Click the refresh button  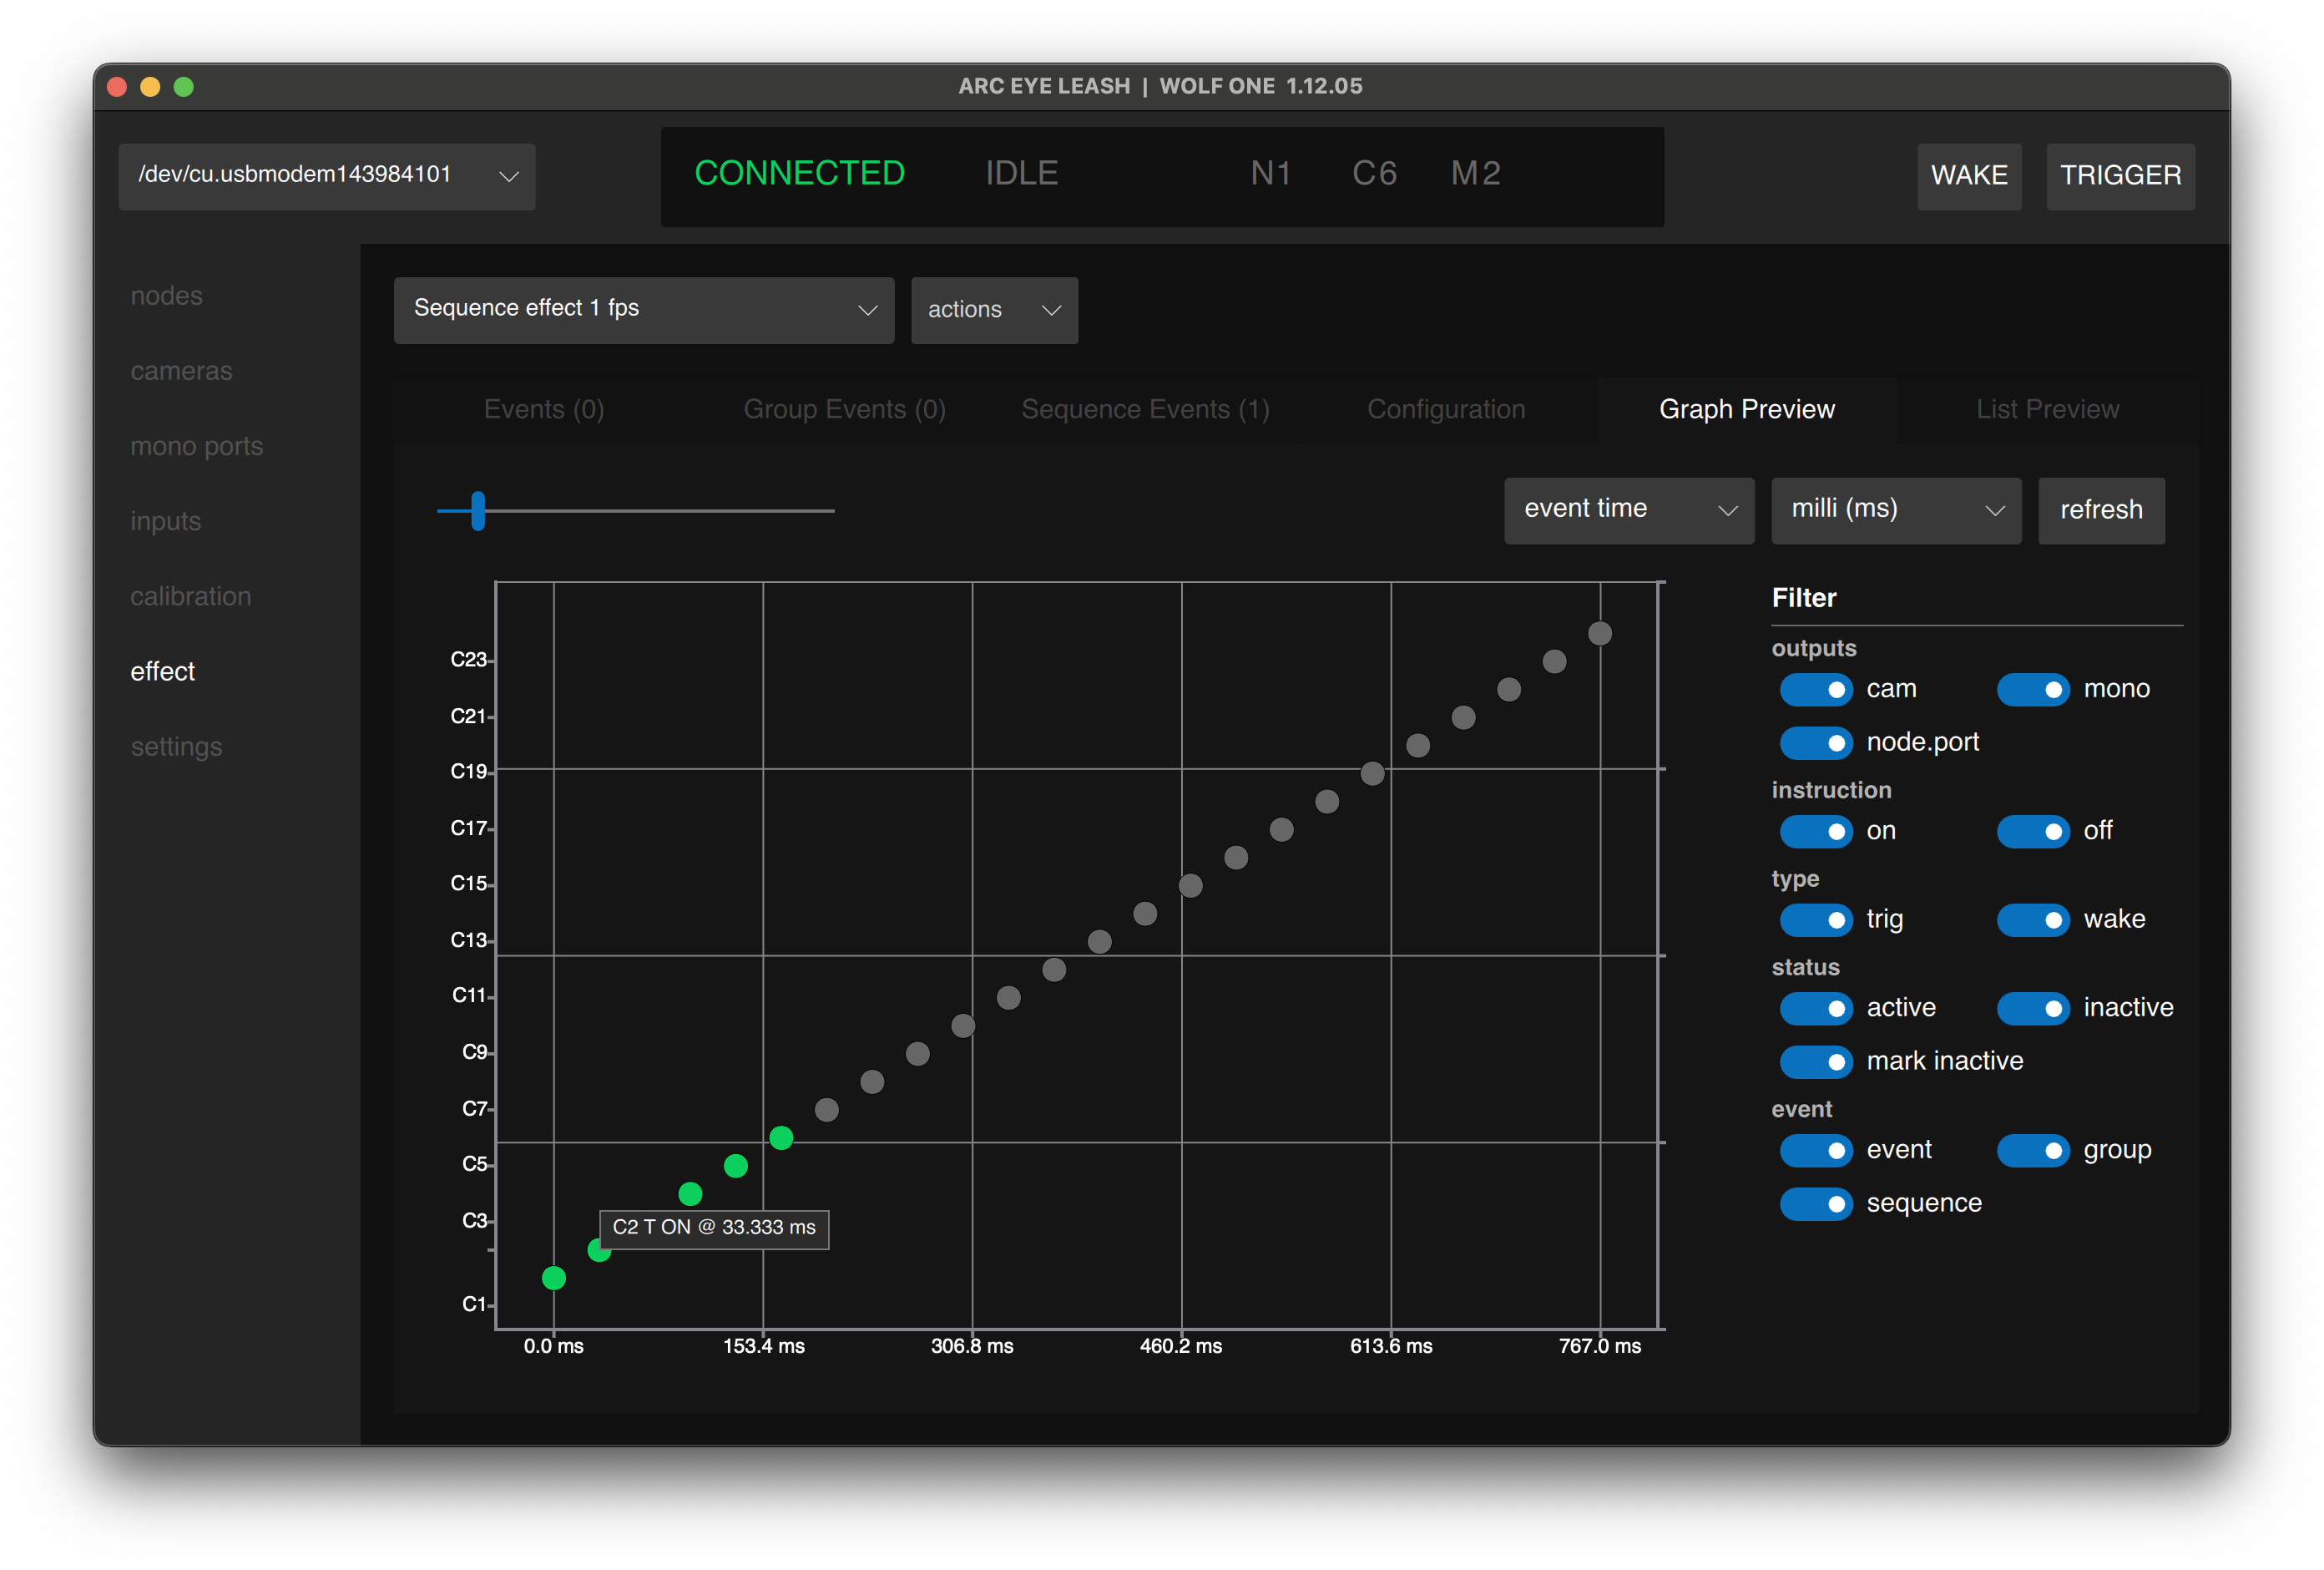2101,510
